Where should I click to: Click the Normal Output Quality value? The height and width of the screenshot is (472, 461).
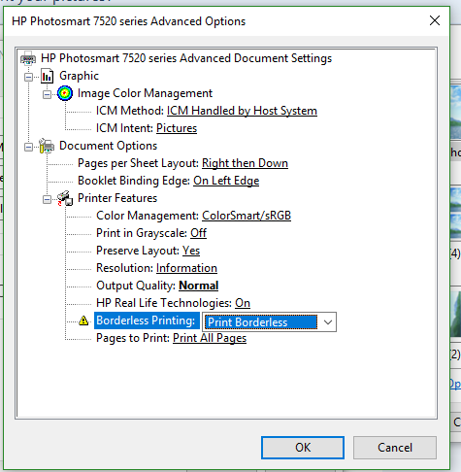(x=199, y=286)
